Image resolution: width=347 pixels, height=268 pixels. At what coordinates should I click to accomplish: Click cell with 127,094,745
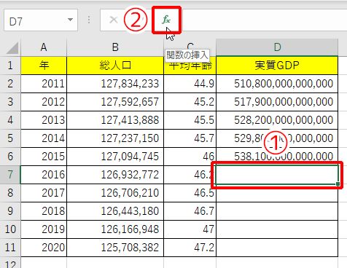(x=115, y=157)
